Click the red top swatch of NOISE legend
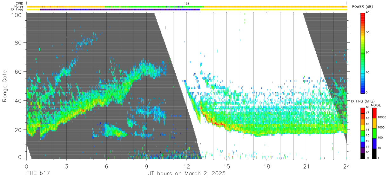The width and height of the screenshot is (390, 180). (374, 113)
